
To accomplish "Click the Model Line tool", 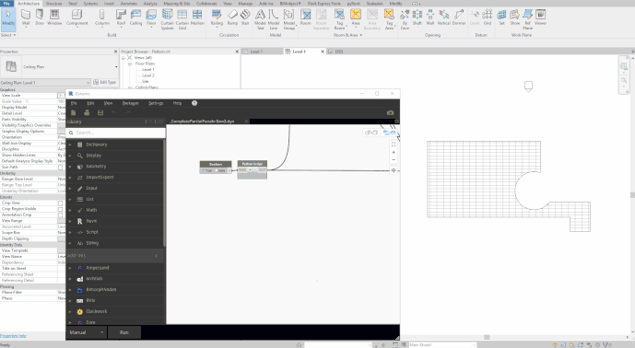I will tap(274, 19).
